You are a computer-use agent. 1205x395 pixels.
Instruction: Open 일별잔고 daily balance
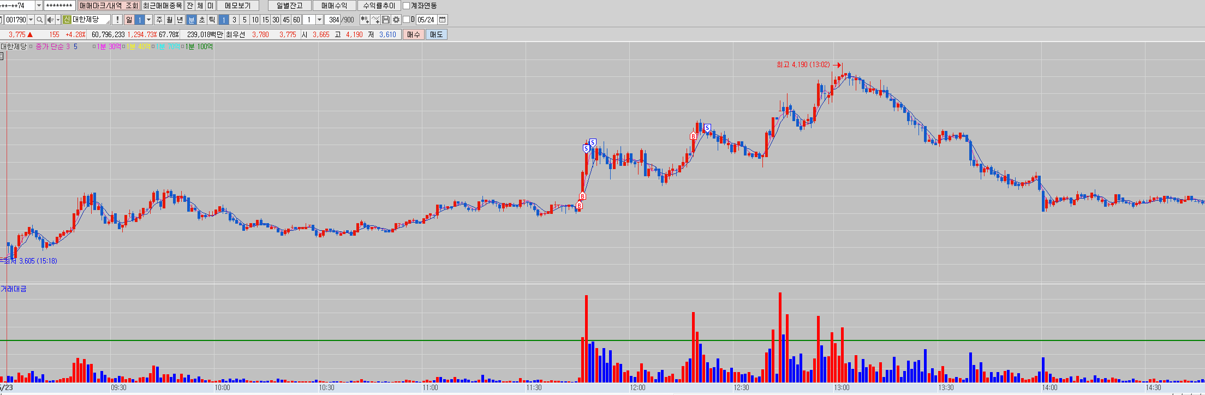(x=290, y=6)
